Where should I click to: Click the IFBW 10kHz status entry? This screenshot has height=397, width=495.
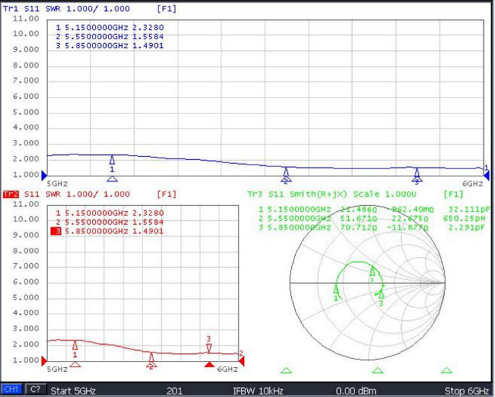coord(258,391)
